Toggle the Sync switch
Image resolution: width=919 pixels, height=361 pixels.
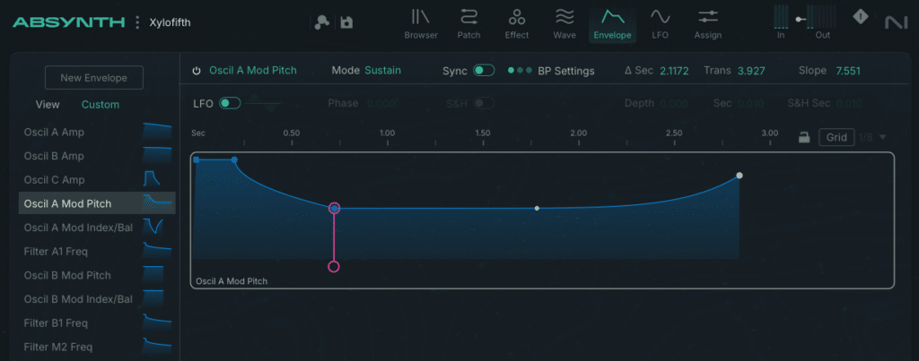pyautogui.click(x=484, y=71)
